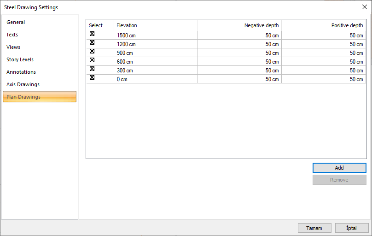Click the Add button
The height and width of the screenshot is (236, 372).
click(x=339, y=168)
